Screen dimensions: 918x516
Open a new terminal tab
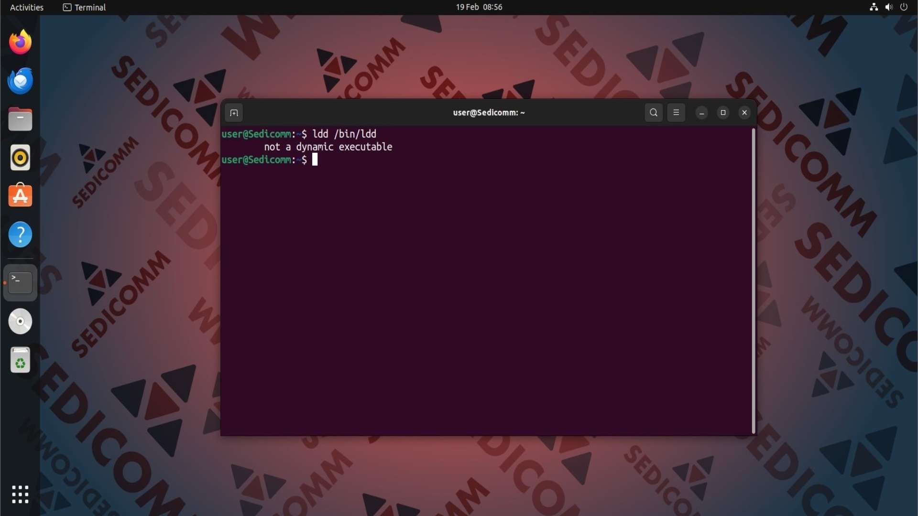(x=234, y=113)
